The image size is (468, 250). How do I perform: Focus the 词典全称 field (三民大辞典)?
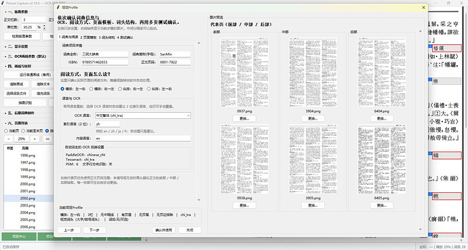(x=104, y=54)
